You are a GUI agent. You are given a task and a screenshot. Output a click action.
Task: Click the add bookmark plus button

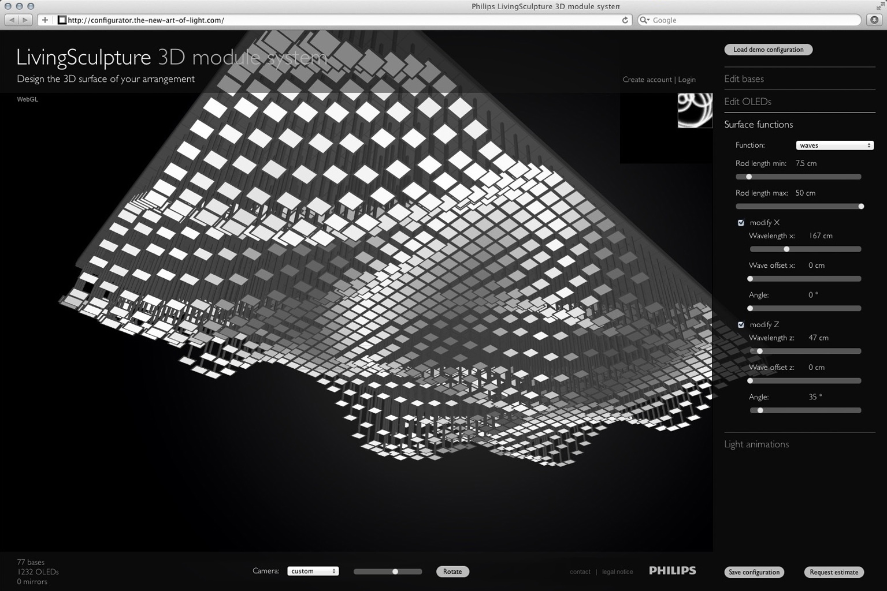point(45,20)
